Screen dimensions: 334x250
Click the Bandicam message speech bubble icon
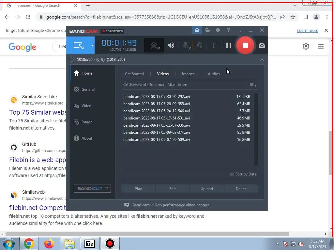coord(126,205)
